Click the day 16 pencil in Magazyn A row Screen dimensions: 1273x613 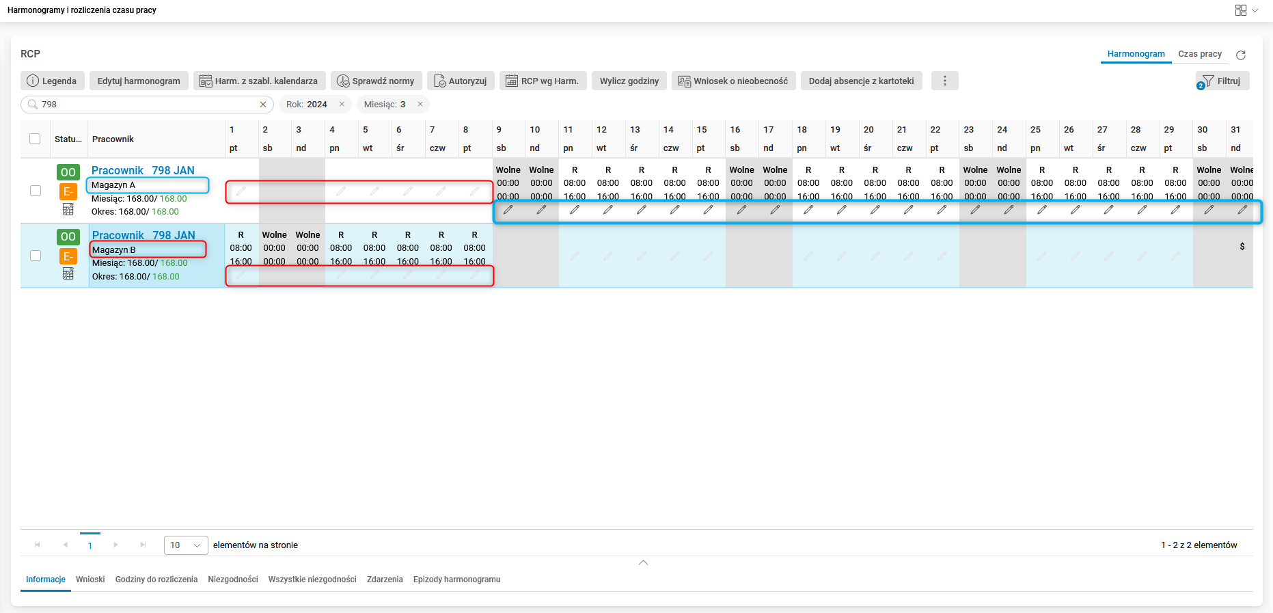click(741, 210)
